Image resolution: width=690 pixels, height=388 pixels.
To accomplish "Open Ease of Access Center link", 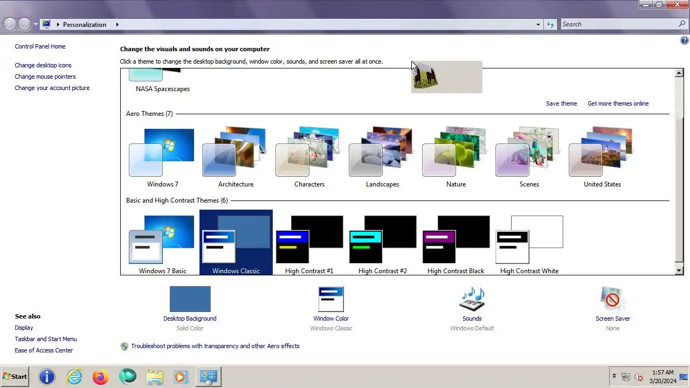I will click(x=44, y=350).
